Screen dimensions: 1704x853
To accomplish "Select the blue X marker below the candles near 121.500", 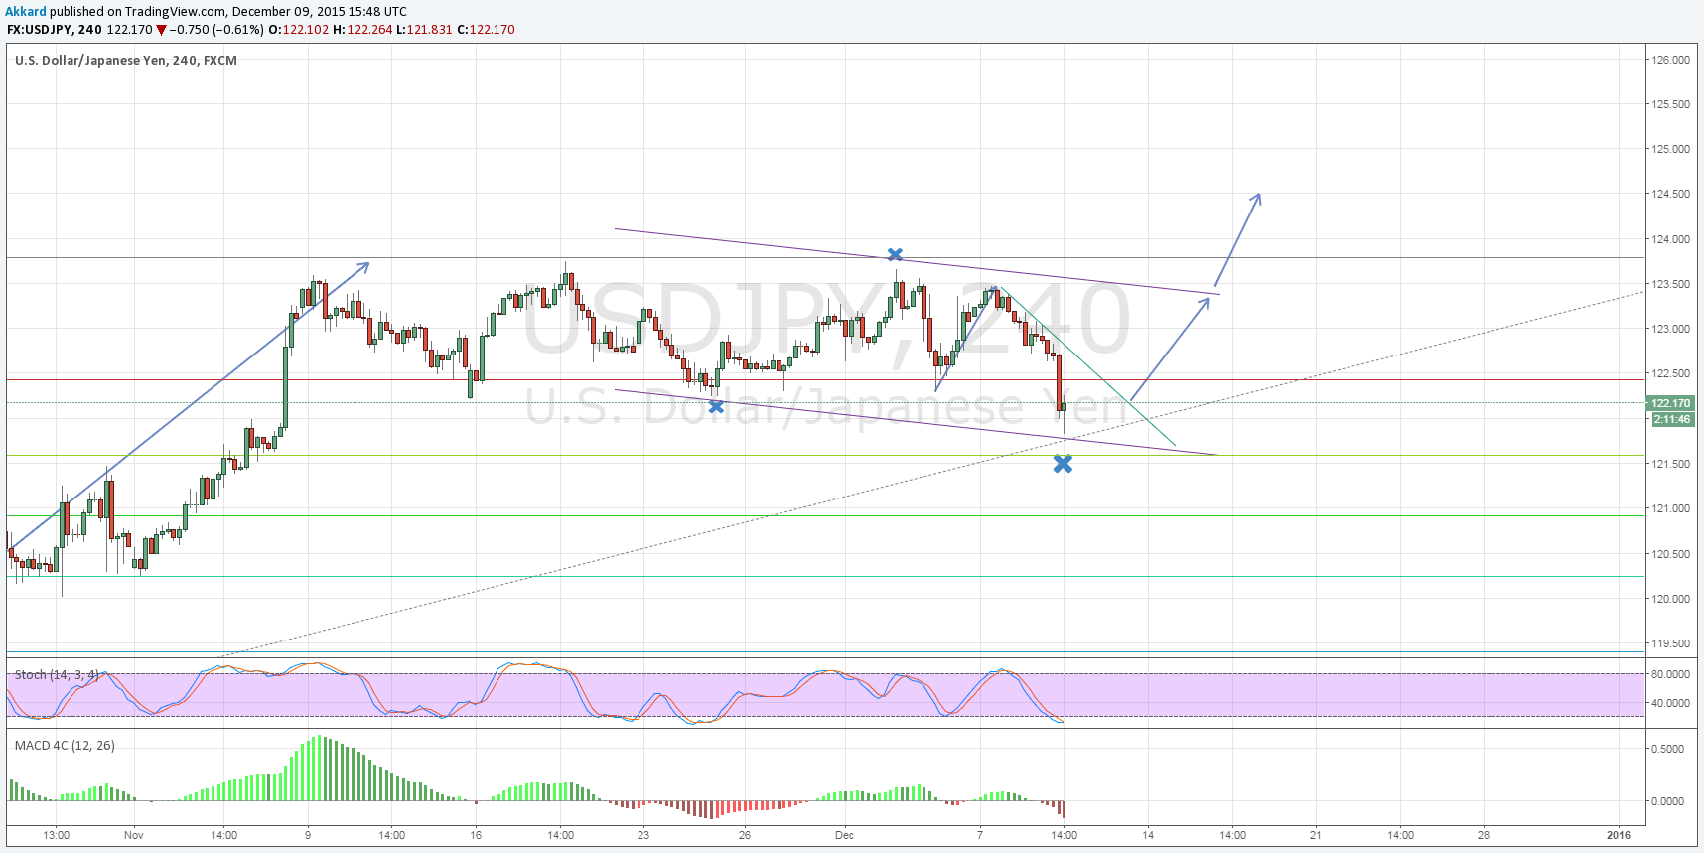I will (x=1063, y=464).
